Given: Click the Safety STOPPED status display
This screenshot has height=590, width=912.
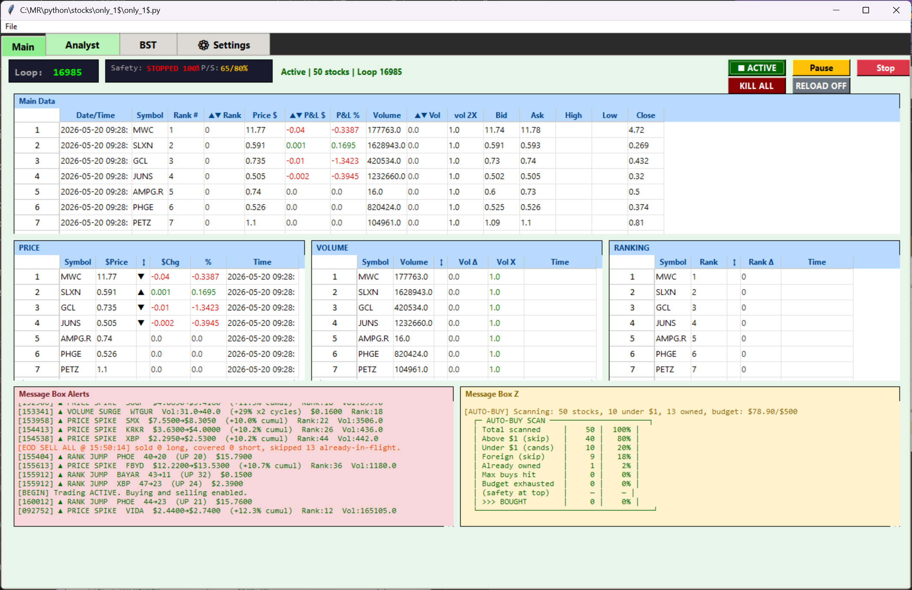Looking at the screenshot, I should coord(189,71).
